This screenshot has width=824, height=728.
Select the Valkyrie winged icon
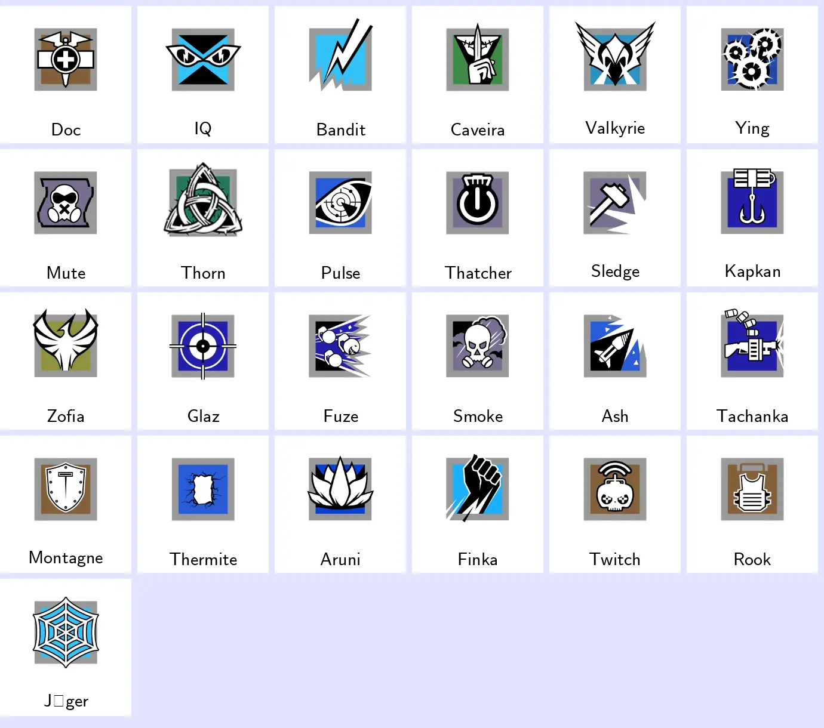tap(615, 56)
